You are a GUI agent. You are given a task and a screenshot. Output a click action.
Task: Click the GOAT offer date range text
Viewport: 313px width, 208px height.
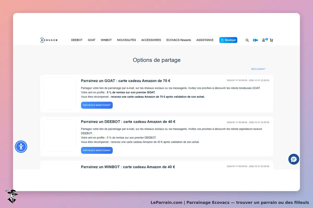tap(248, 80)
